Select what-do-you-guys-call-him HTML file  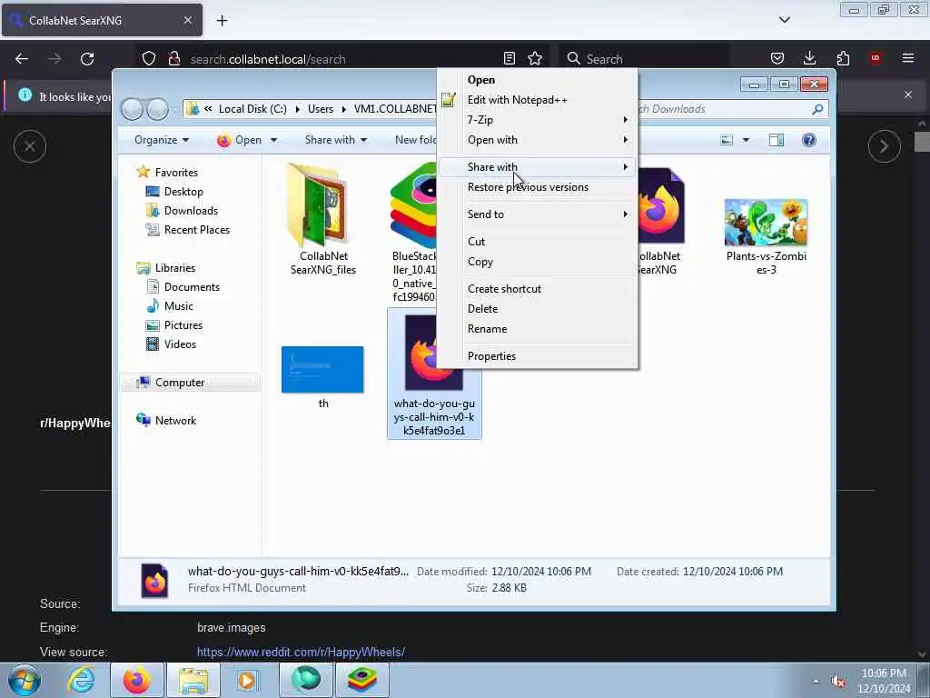(434, 374)
